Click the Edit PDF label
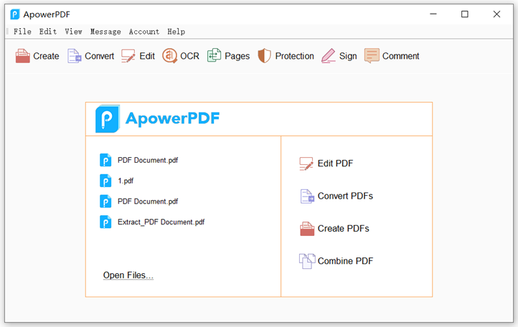This screenshot has width=518, height=327. point(335,163)
